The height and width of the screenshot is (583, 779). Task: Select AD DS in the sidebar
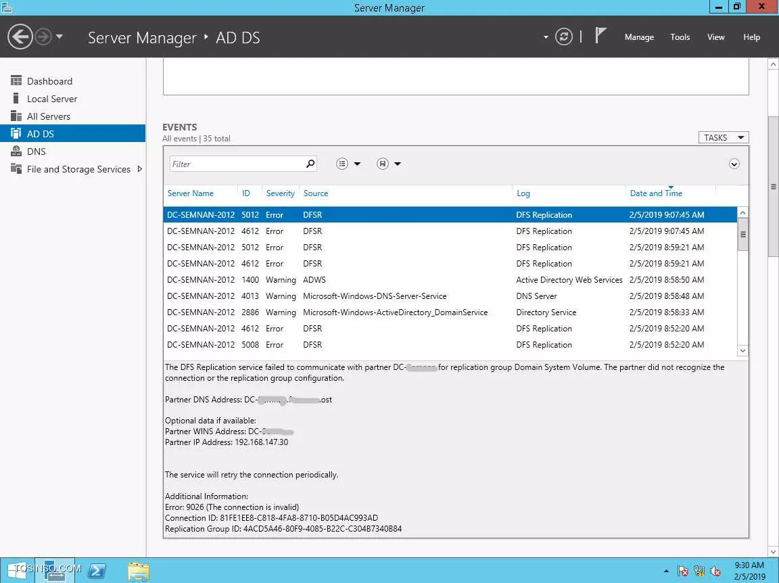pyautogui.click(x=72, y=134)
